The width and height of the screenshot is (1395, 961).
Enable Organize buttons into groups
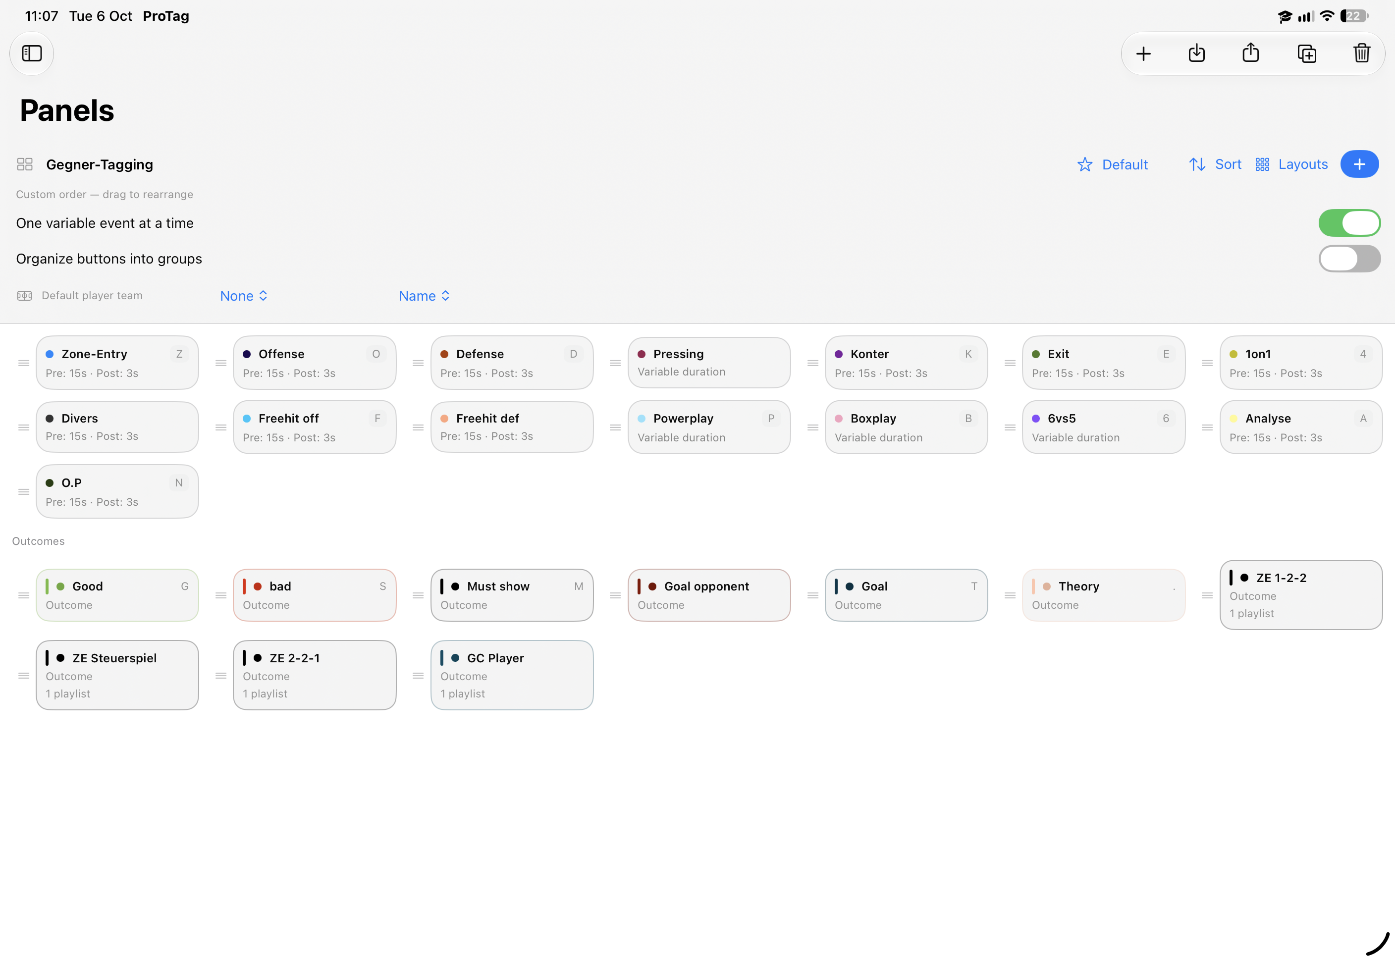coord(1348,258)
